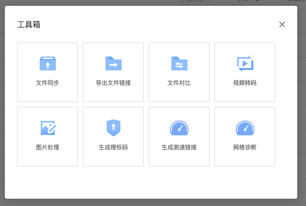Image resolution: width=306 pixels, height=206 pixels.
Task: Click the 生成测速链接 caption text
Action: pyautogui.click(x=179, y=147)
